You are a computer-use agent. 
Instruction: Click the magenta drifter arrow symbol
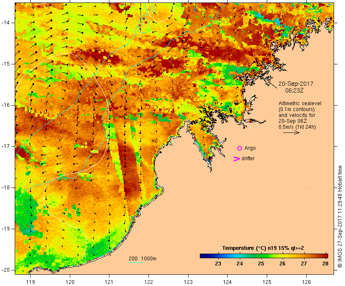(236, 159)
